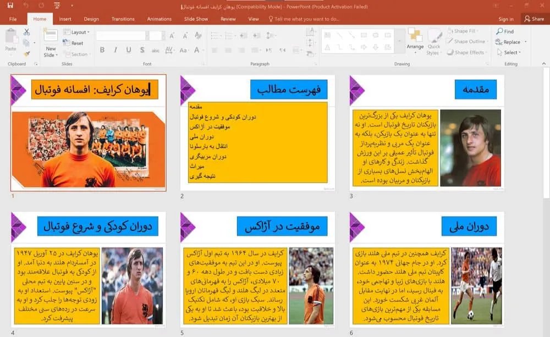Click Convert to SmartArt icon
This screenshot has height=337, width=550.
click(310, 54)
